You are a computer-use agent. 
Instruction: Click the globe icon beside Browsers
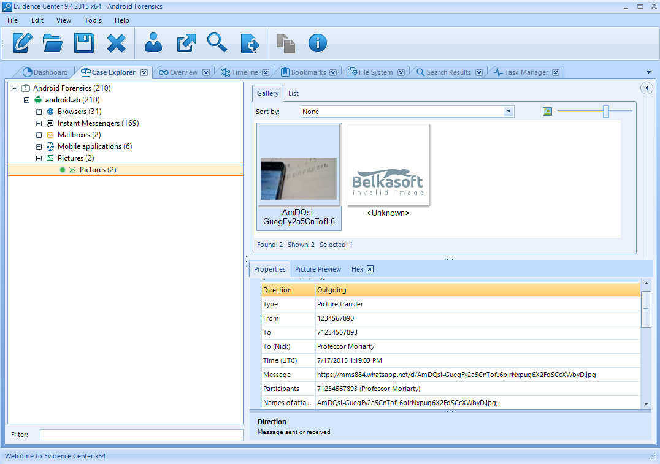[x=50, y=112]
